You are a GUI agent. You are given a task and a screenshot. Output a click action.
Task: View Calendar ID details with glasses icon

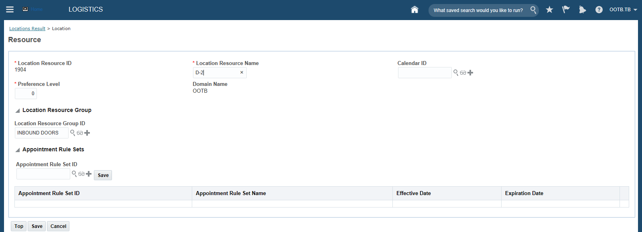[x=463, y=73]
